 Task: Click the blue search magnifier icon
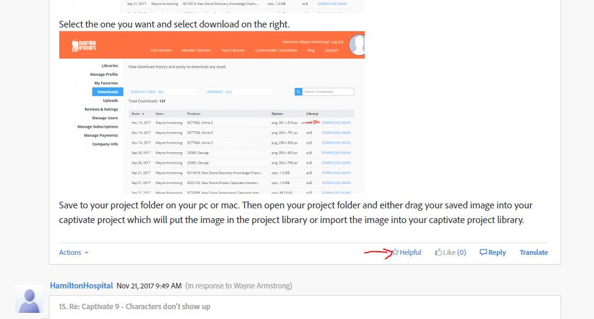[298, 92]
